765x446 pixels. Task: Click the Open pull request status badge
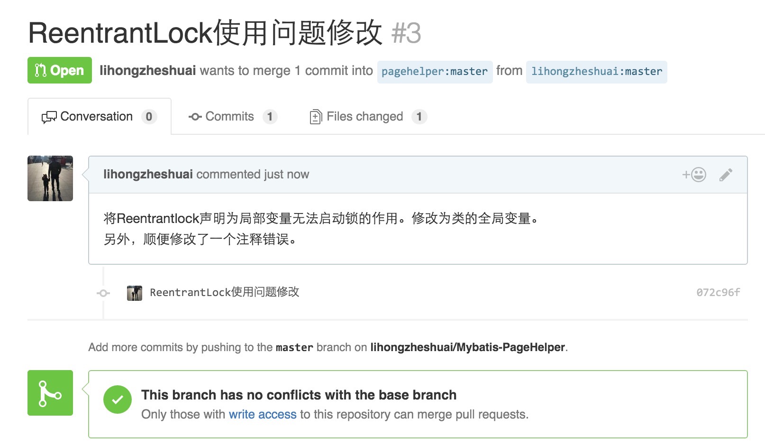point(60,70)
